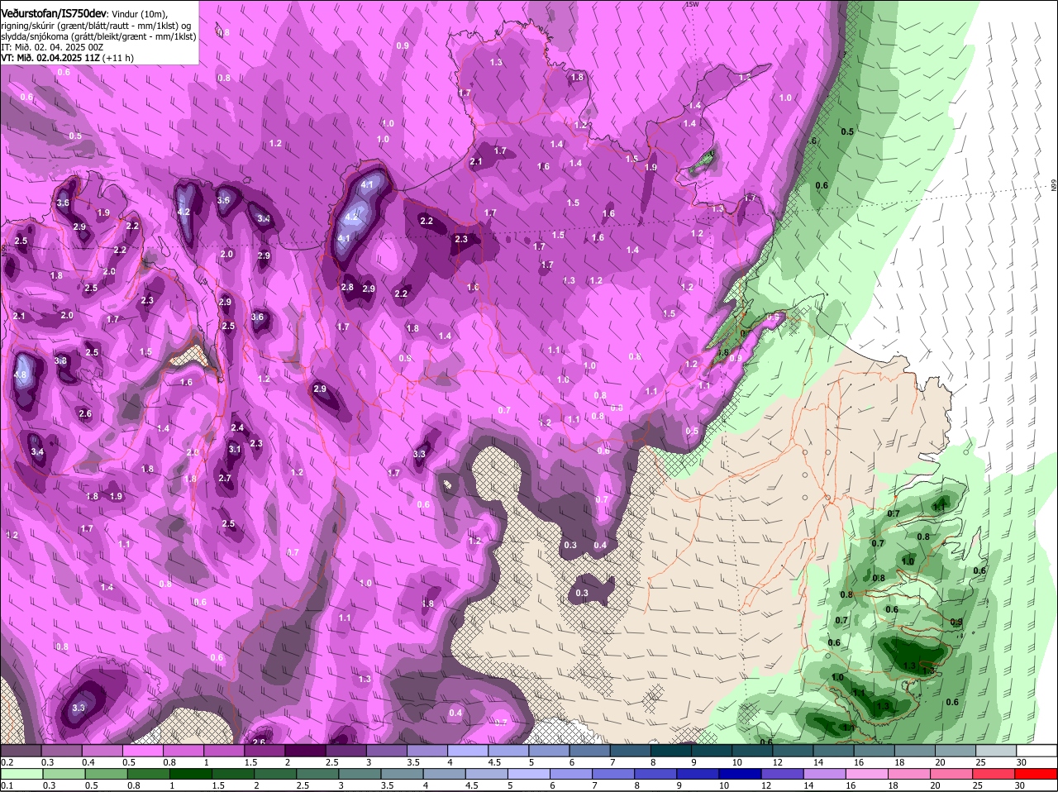Screen dimensions: 1058x792
Task: Select the dark teal upper swatch between 8 and 9
Action: click(x=671, y=750)
